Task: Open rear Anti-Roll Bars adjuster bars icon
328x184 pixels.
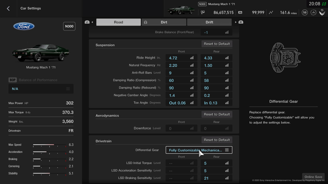Action: (x=227, y=73)
